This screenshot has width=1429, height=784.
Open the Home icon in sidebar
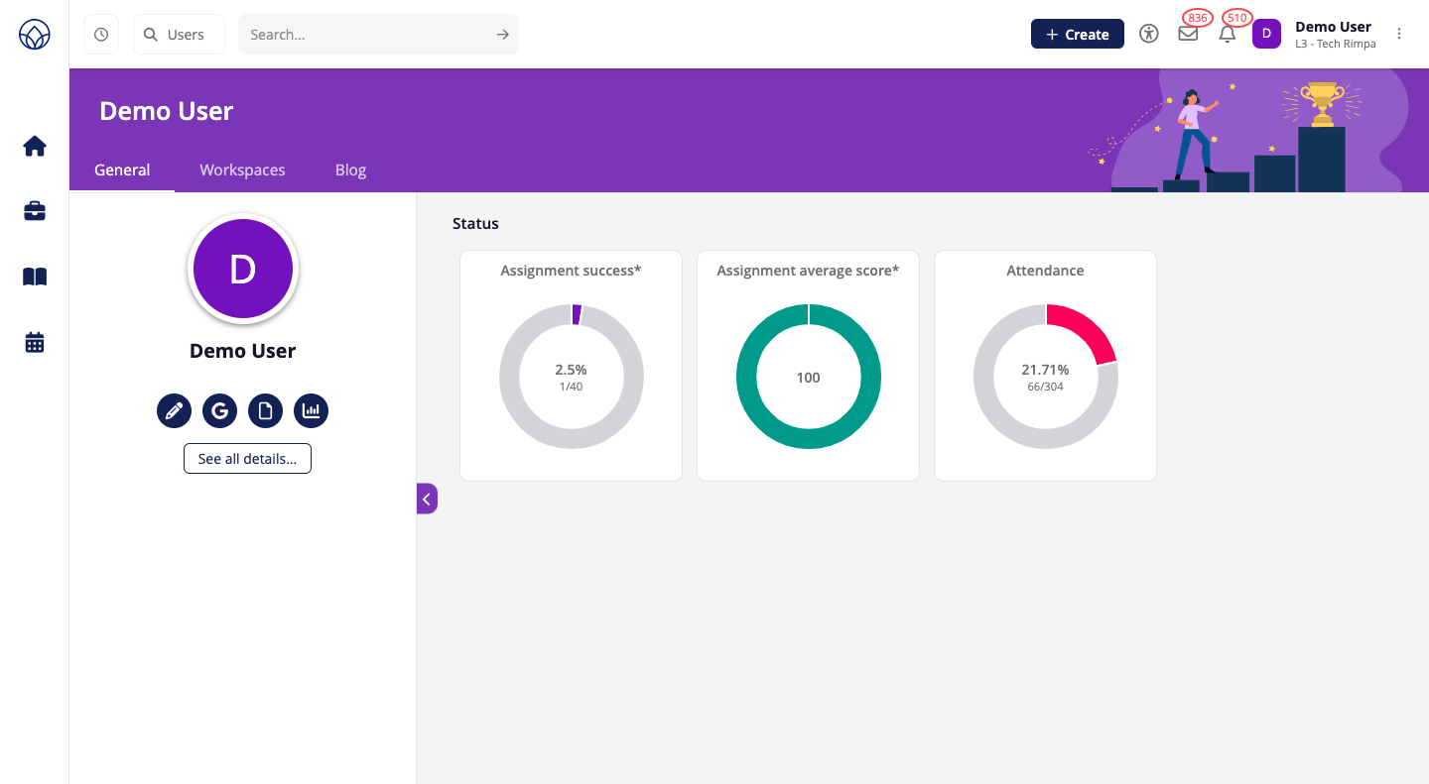[35, 147]
